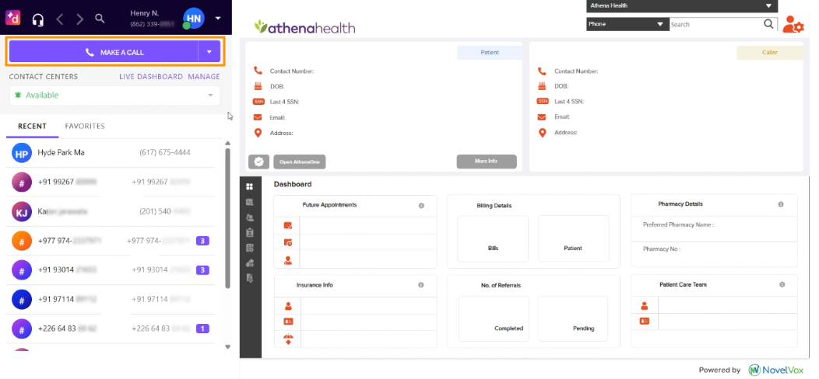Click the recent list scrollbar up arrow
Image resolution: width=819 pixels, height=379 pixels.
[x=227, y=143]
